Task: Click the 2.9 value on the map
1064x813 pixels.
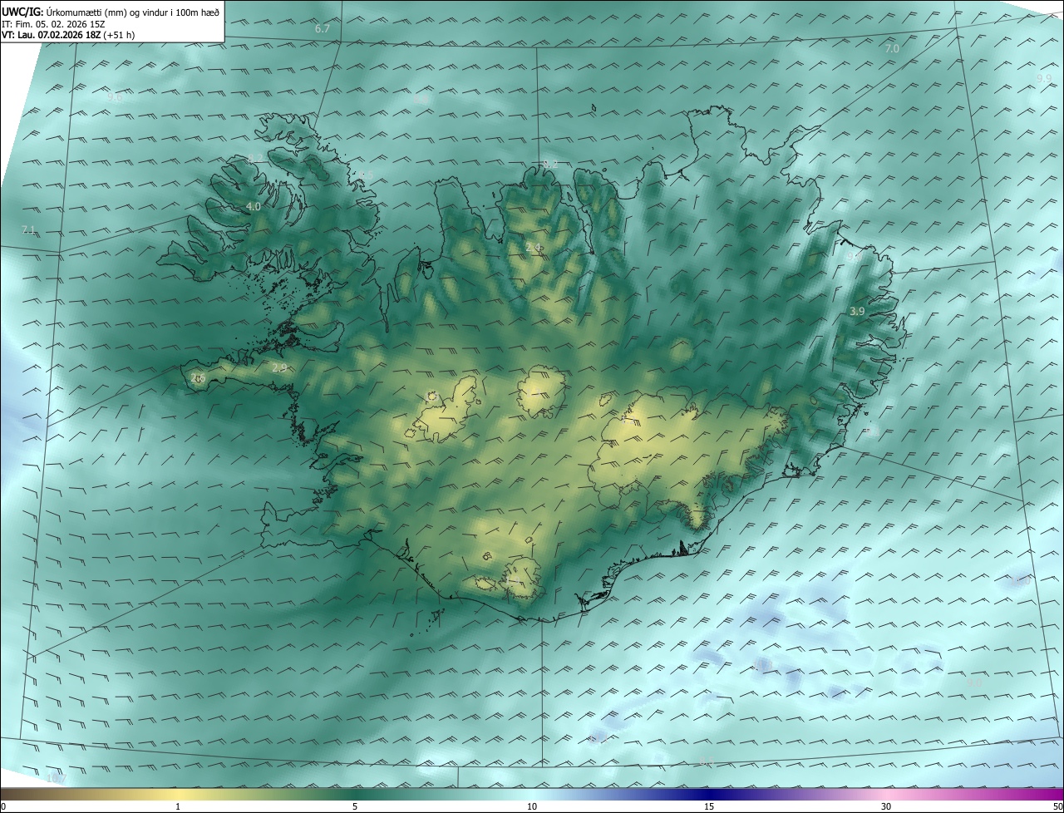Action: click(279, 367)
